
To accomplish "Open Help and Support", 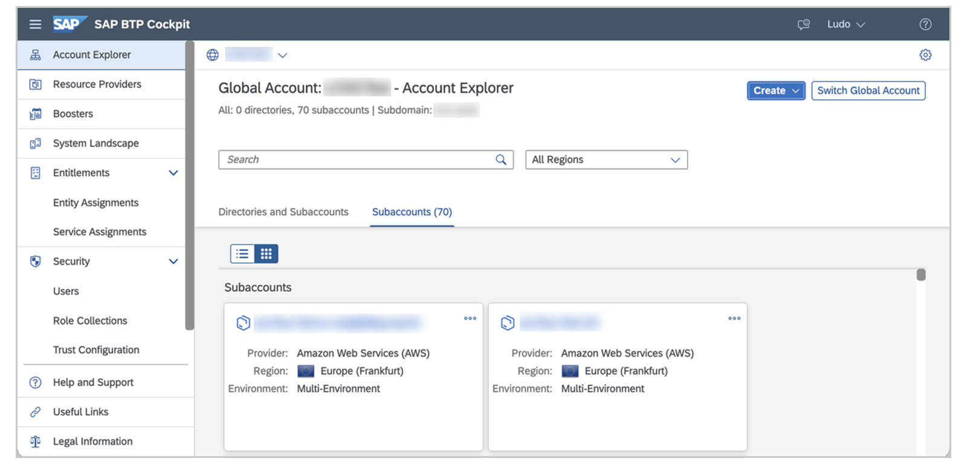I will pyautogui.click(x=106, y=382).
